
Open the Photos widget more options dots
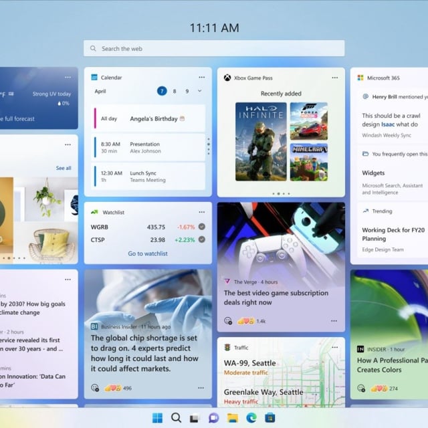(x=68, y=144)
